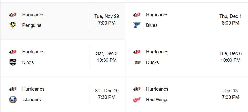The height and width of the screenshot is (112, 248).
Task: Click Hurricanes logo in the Ducks game
Action: click(137, 52)
